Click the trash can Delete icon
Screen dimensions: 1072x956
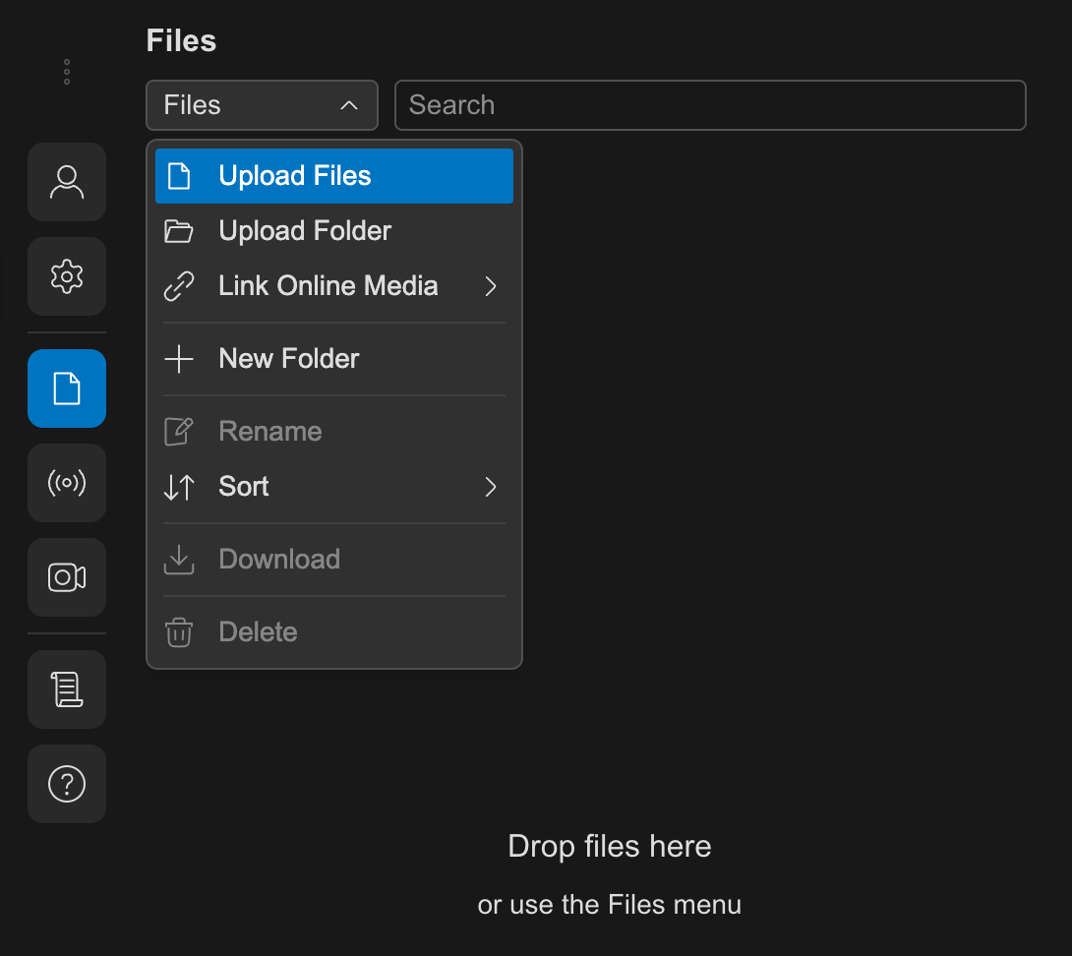pyautogui.click(x=179, y=631)
